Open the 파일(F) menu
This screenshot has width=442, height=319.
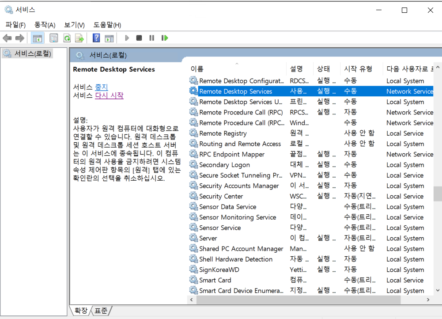(x=15, y=25)
